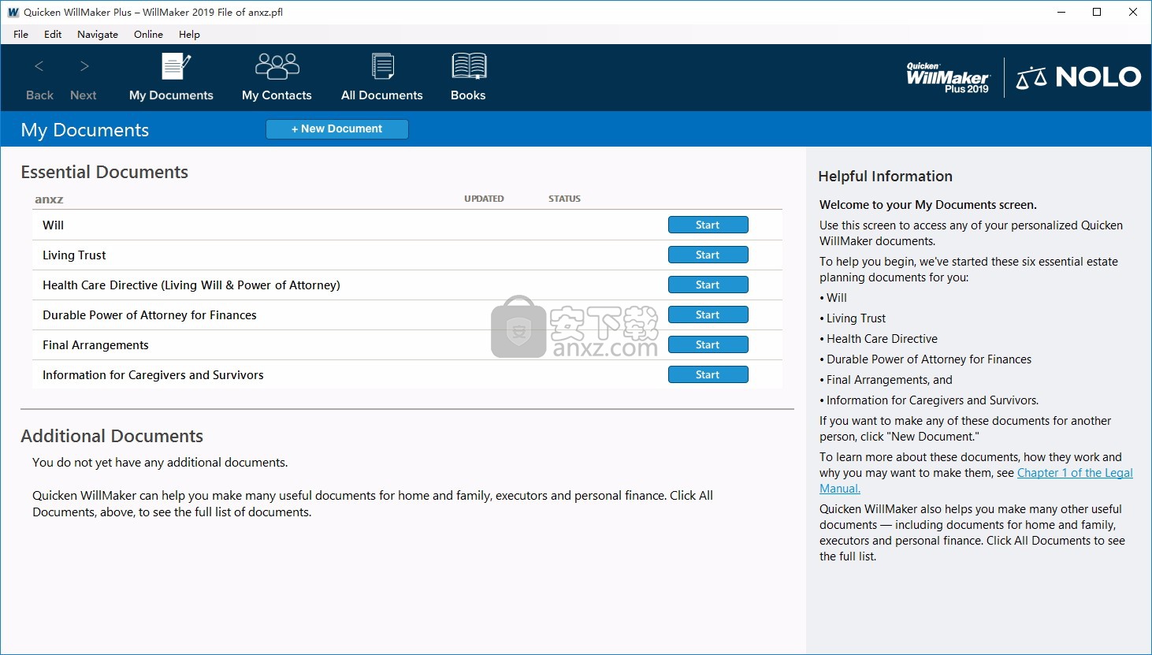Start the Health Care Directive document
The image size is (1152, 655).
[708, 285]
